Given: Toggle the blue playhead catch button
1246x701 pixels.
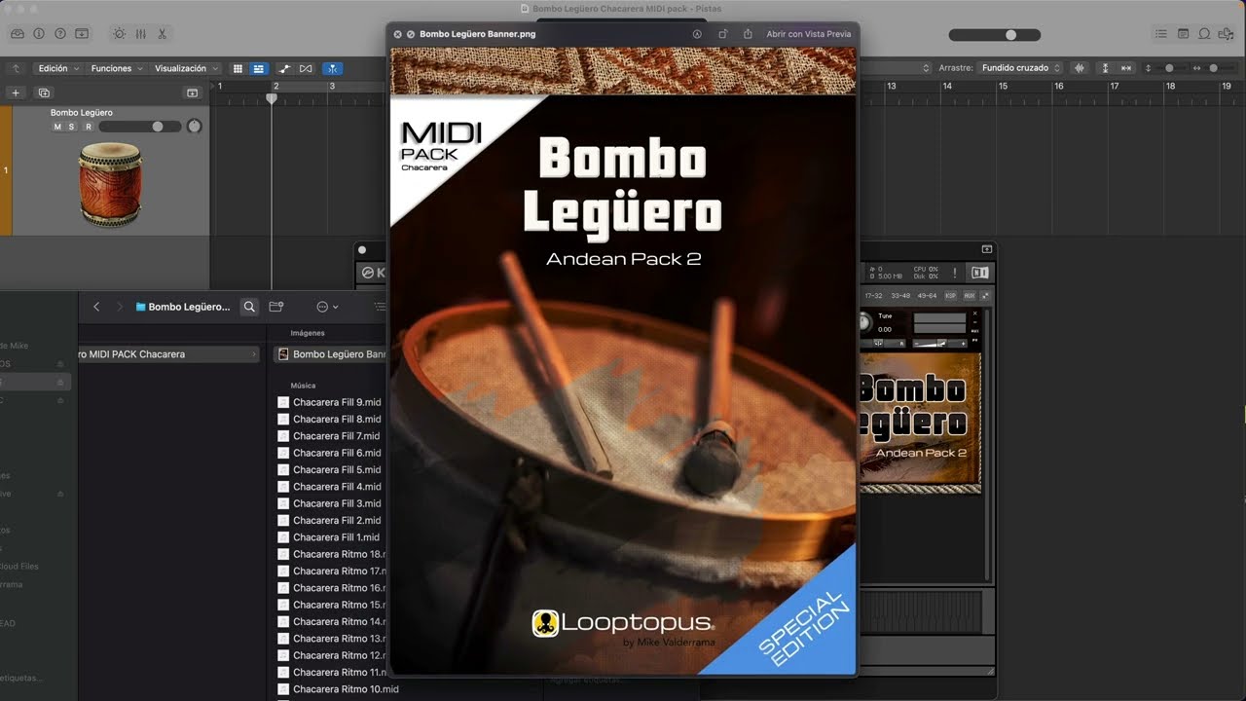Looking at the screenshot, I should [332, 68].
